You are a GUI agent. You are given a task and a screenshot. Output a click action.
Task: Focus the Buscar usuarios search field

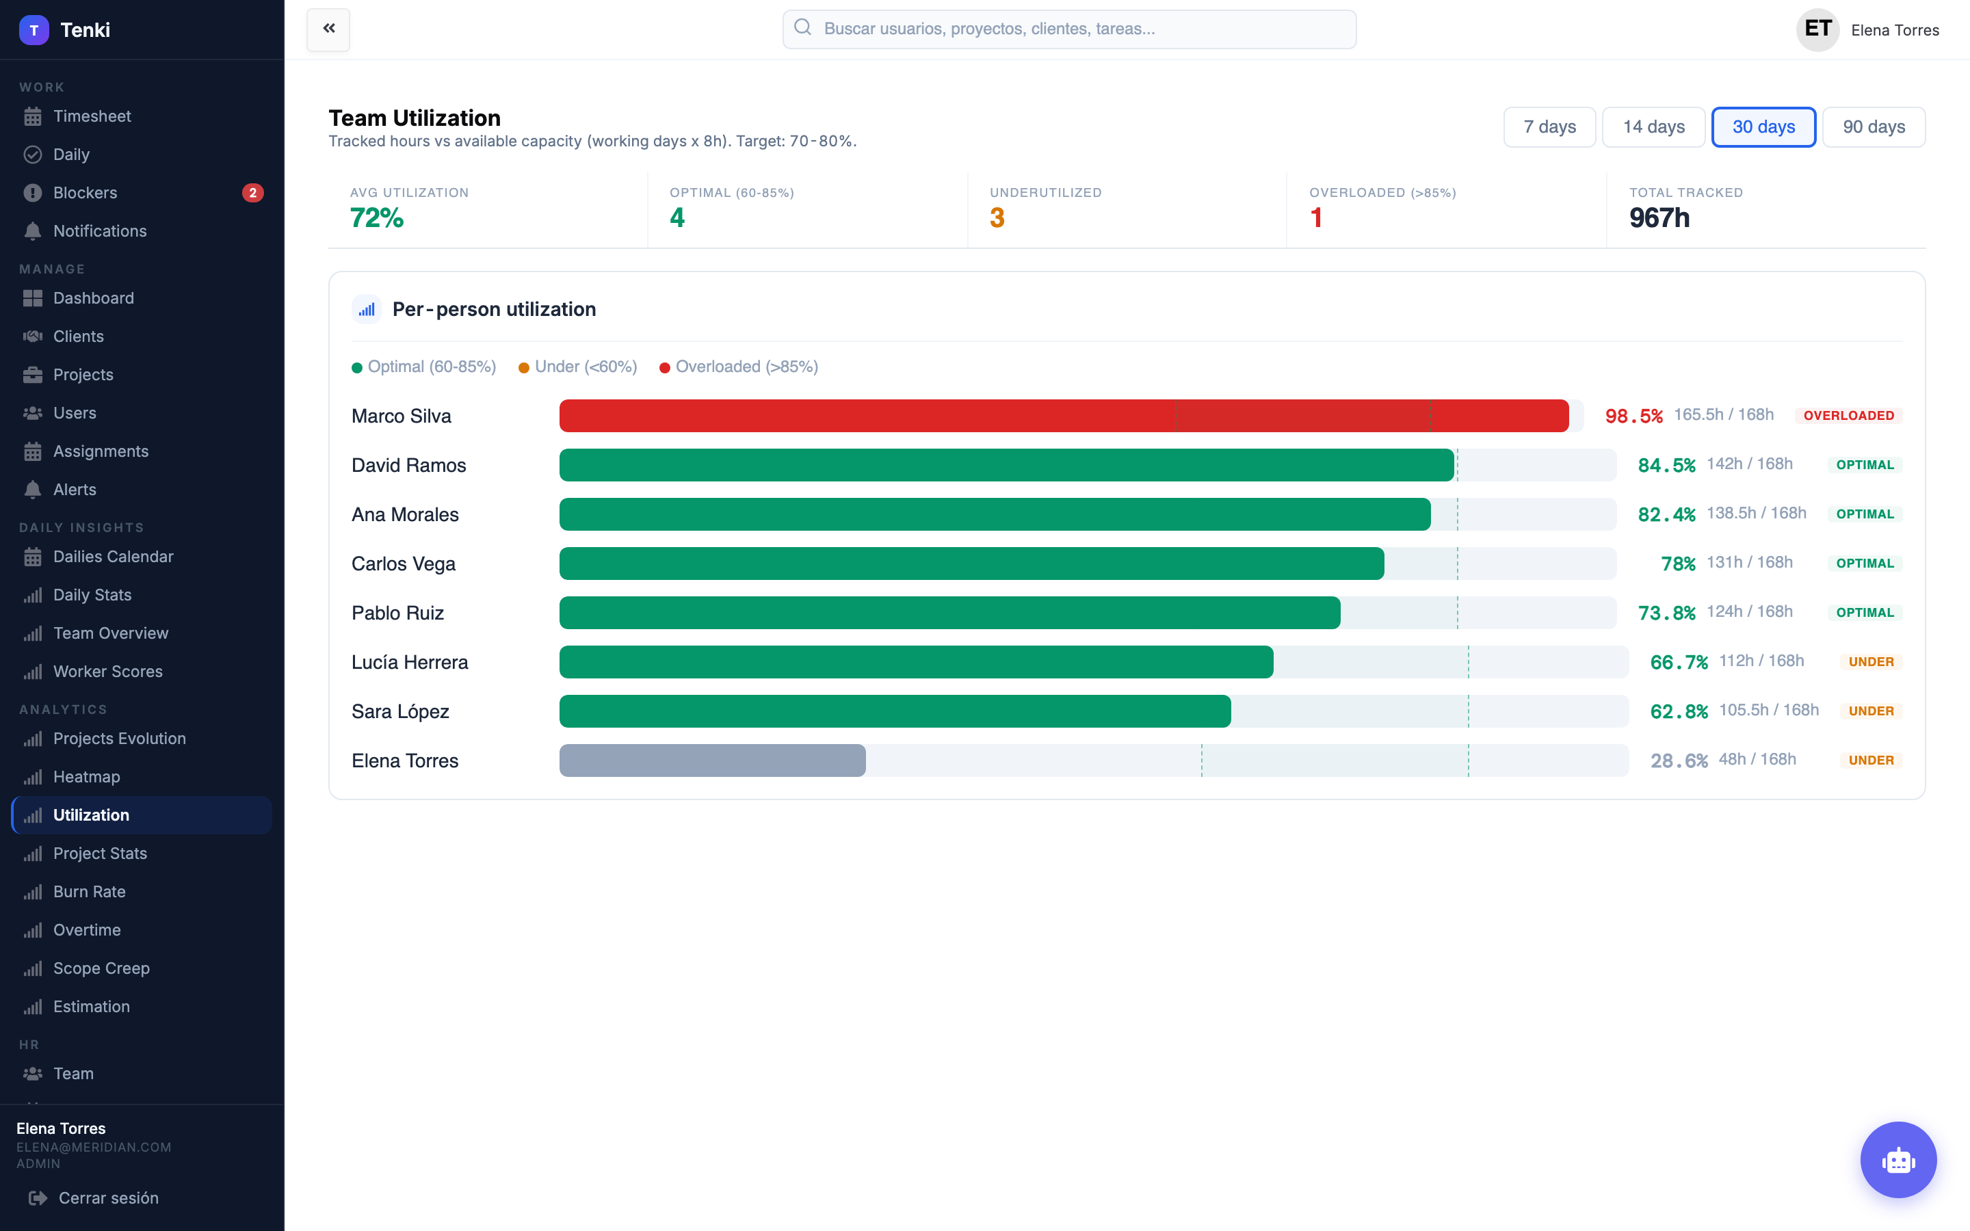pyautogui.click(x=1069, y=29)
